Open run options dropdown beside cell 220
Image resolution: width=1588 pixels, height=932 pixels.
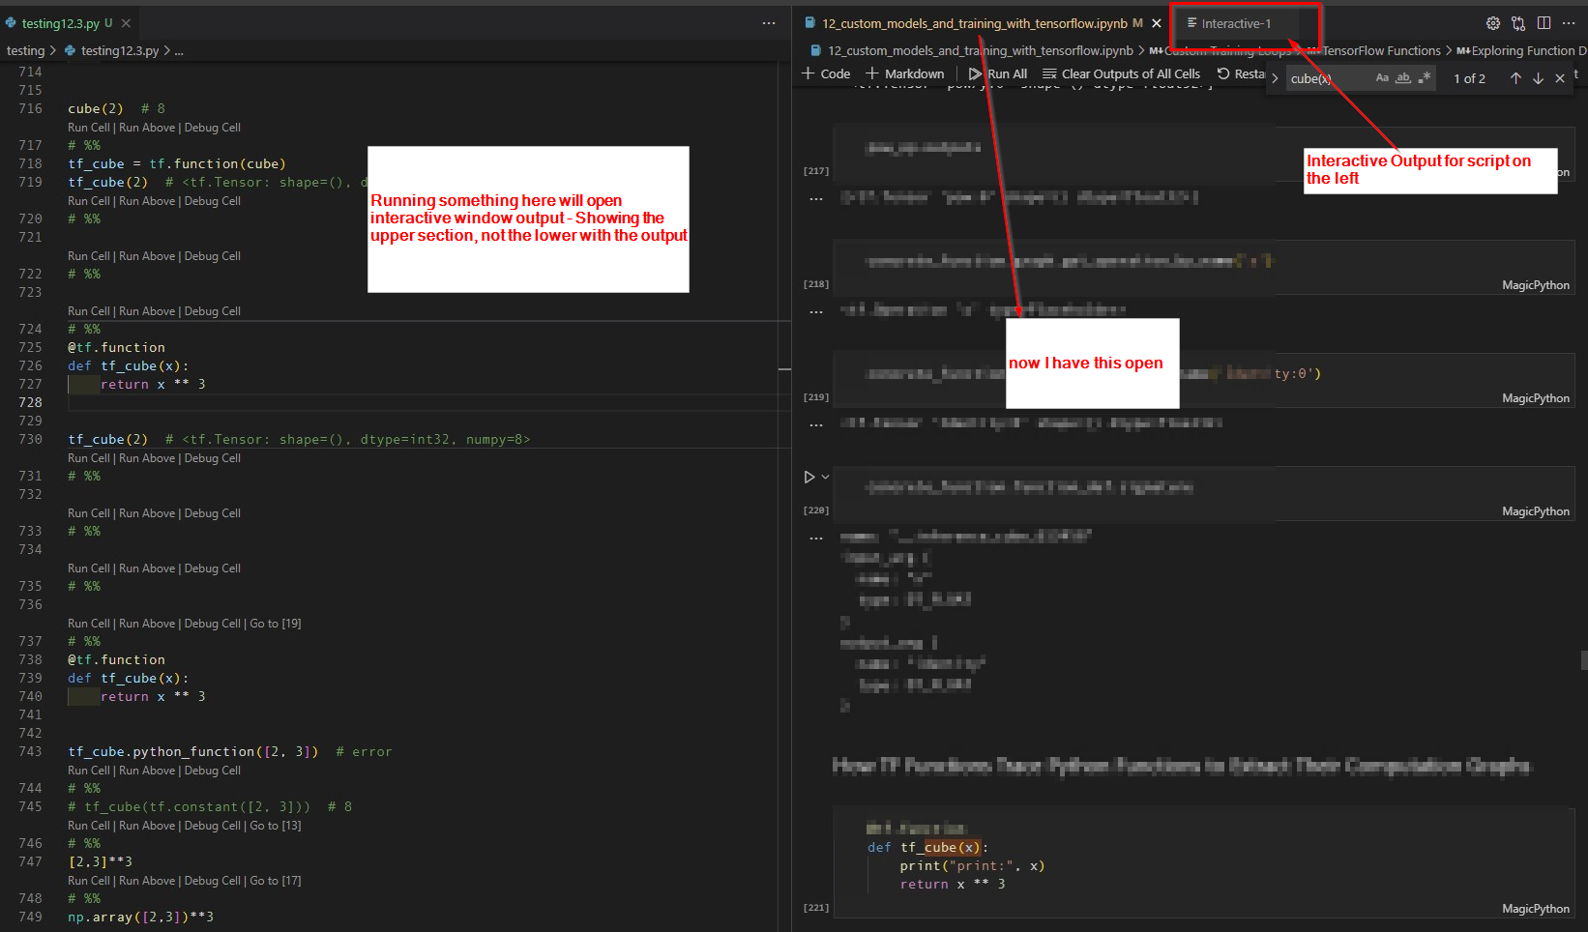(x=825, y=477)
